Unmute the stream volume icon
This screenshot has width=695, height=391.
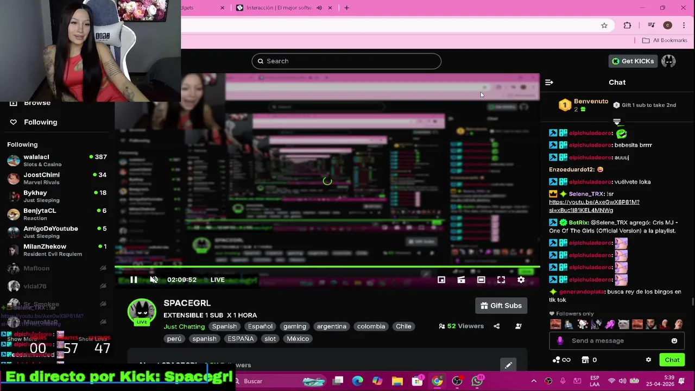click(154, 280)
